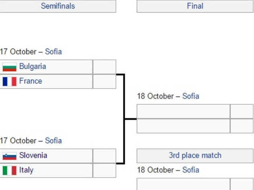Screen dimensions: 254x190
Task: Select the Semifinals column header
Action: tap(58, 6)
